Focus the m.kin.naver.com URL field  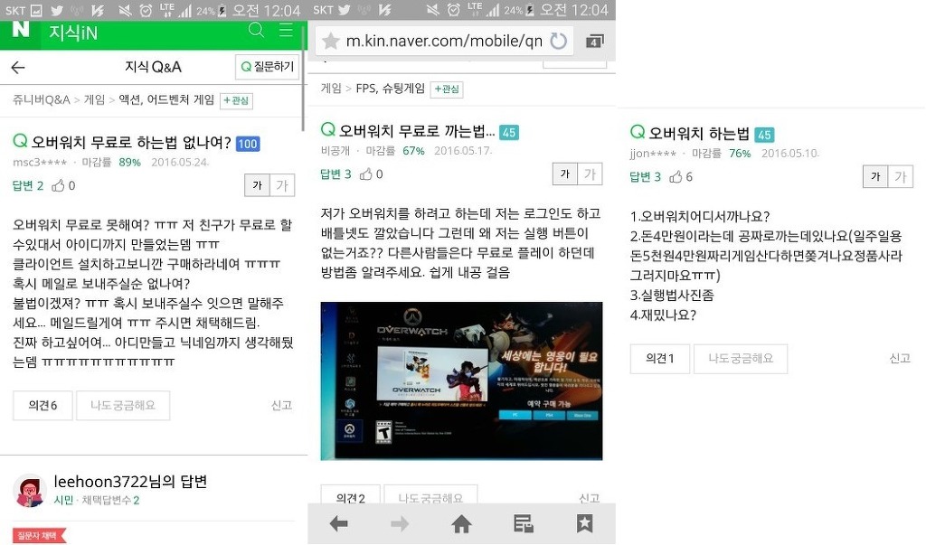click(444, 41)
